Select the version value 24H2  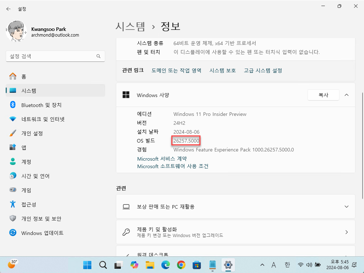pyautogui.click(x=179, y=123)
